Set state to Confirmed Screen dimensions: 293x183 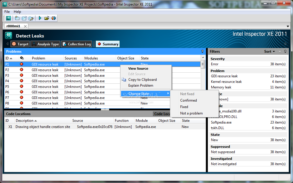coord(188,100)
